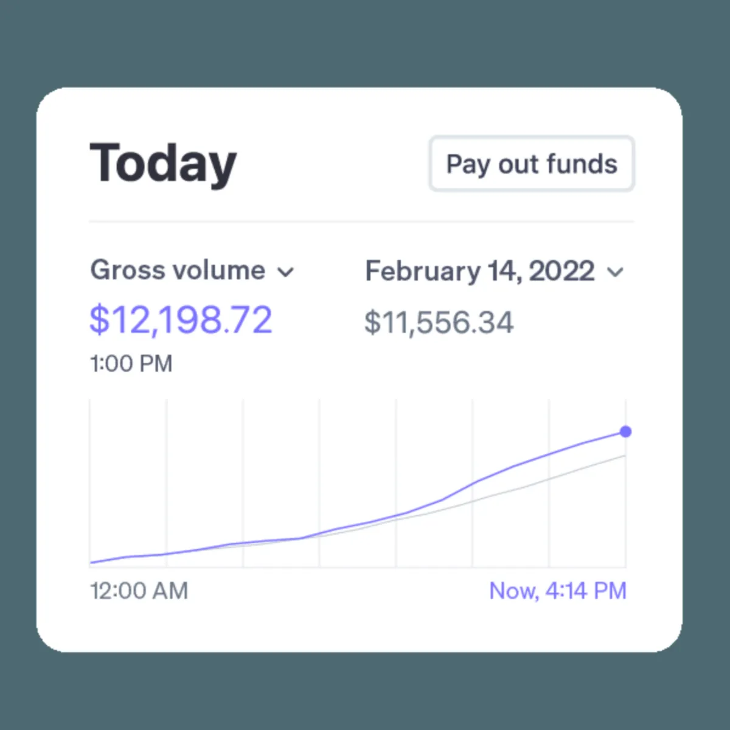Click the 12:00 AM axis label

[139, 591]
